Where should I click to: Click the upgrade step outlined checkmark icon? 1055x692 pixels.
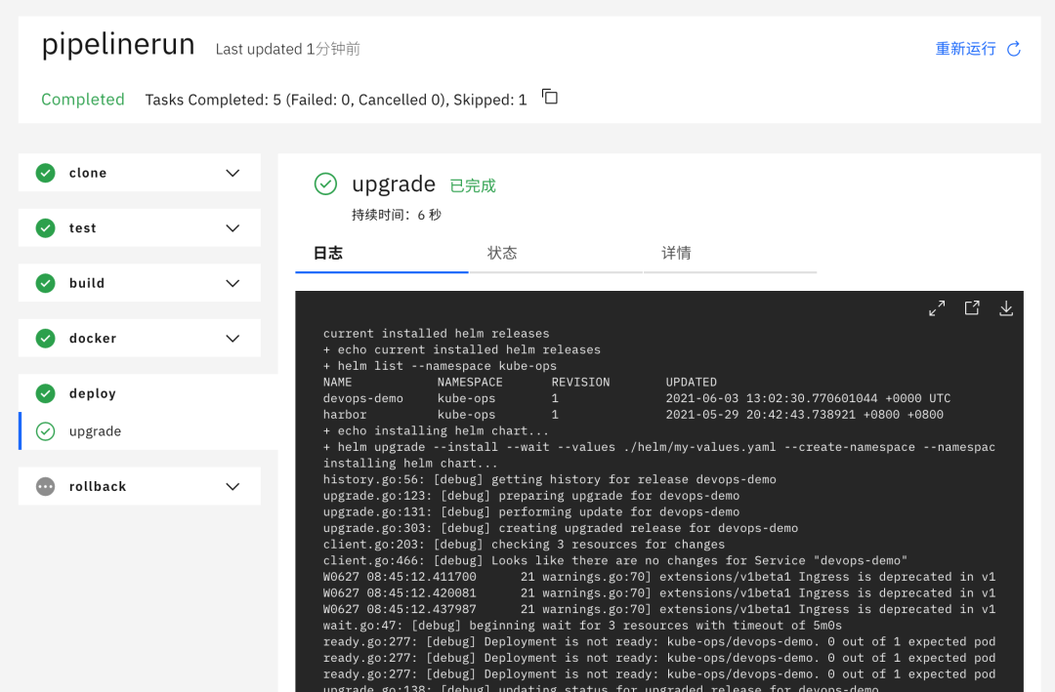(46, 431)
